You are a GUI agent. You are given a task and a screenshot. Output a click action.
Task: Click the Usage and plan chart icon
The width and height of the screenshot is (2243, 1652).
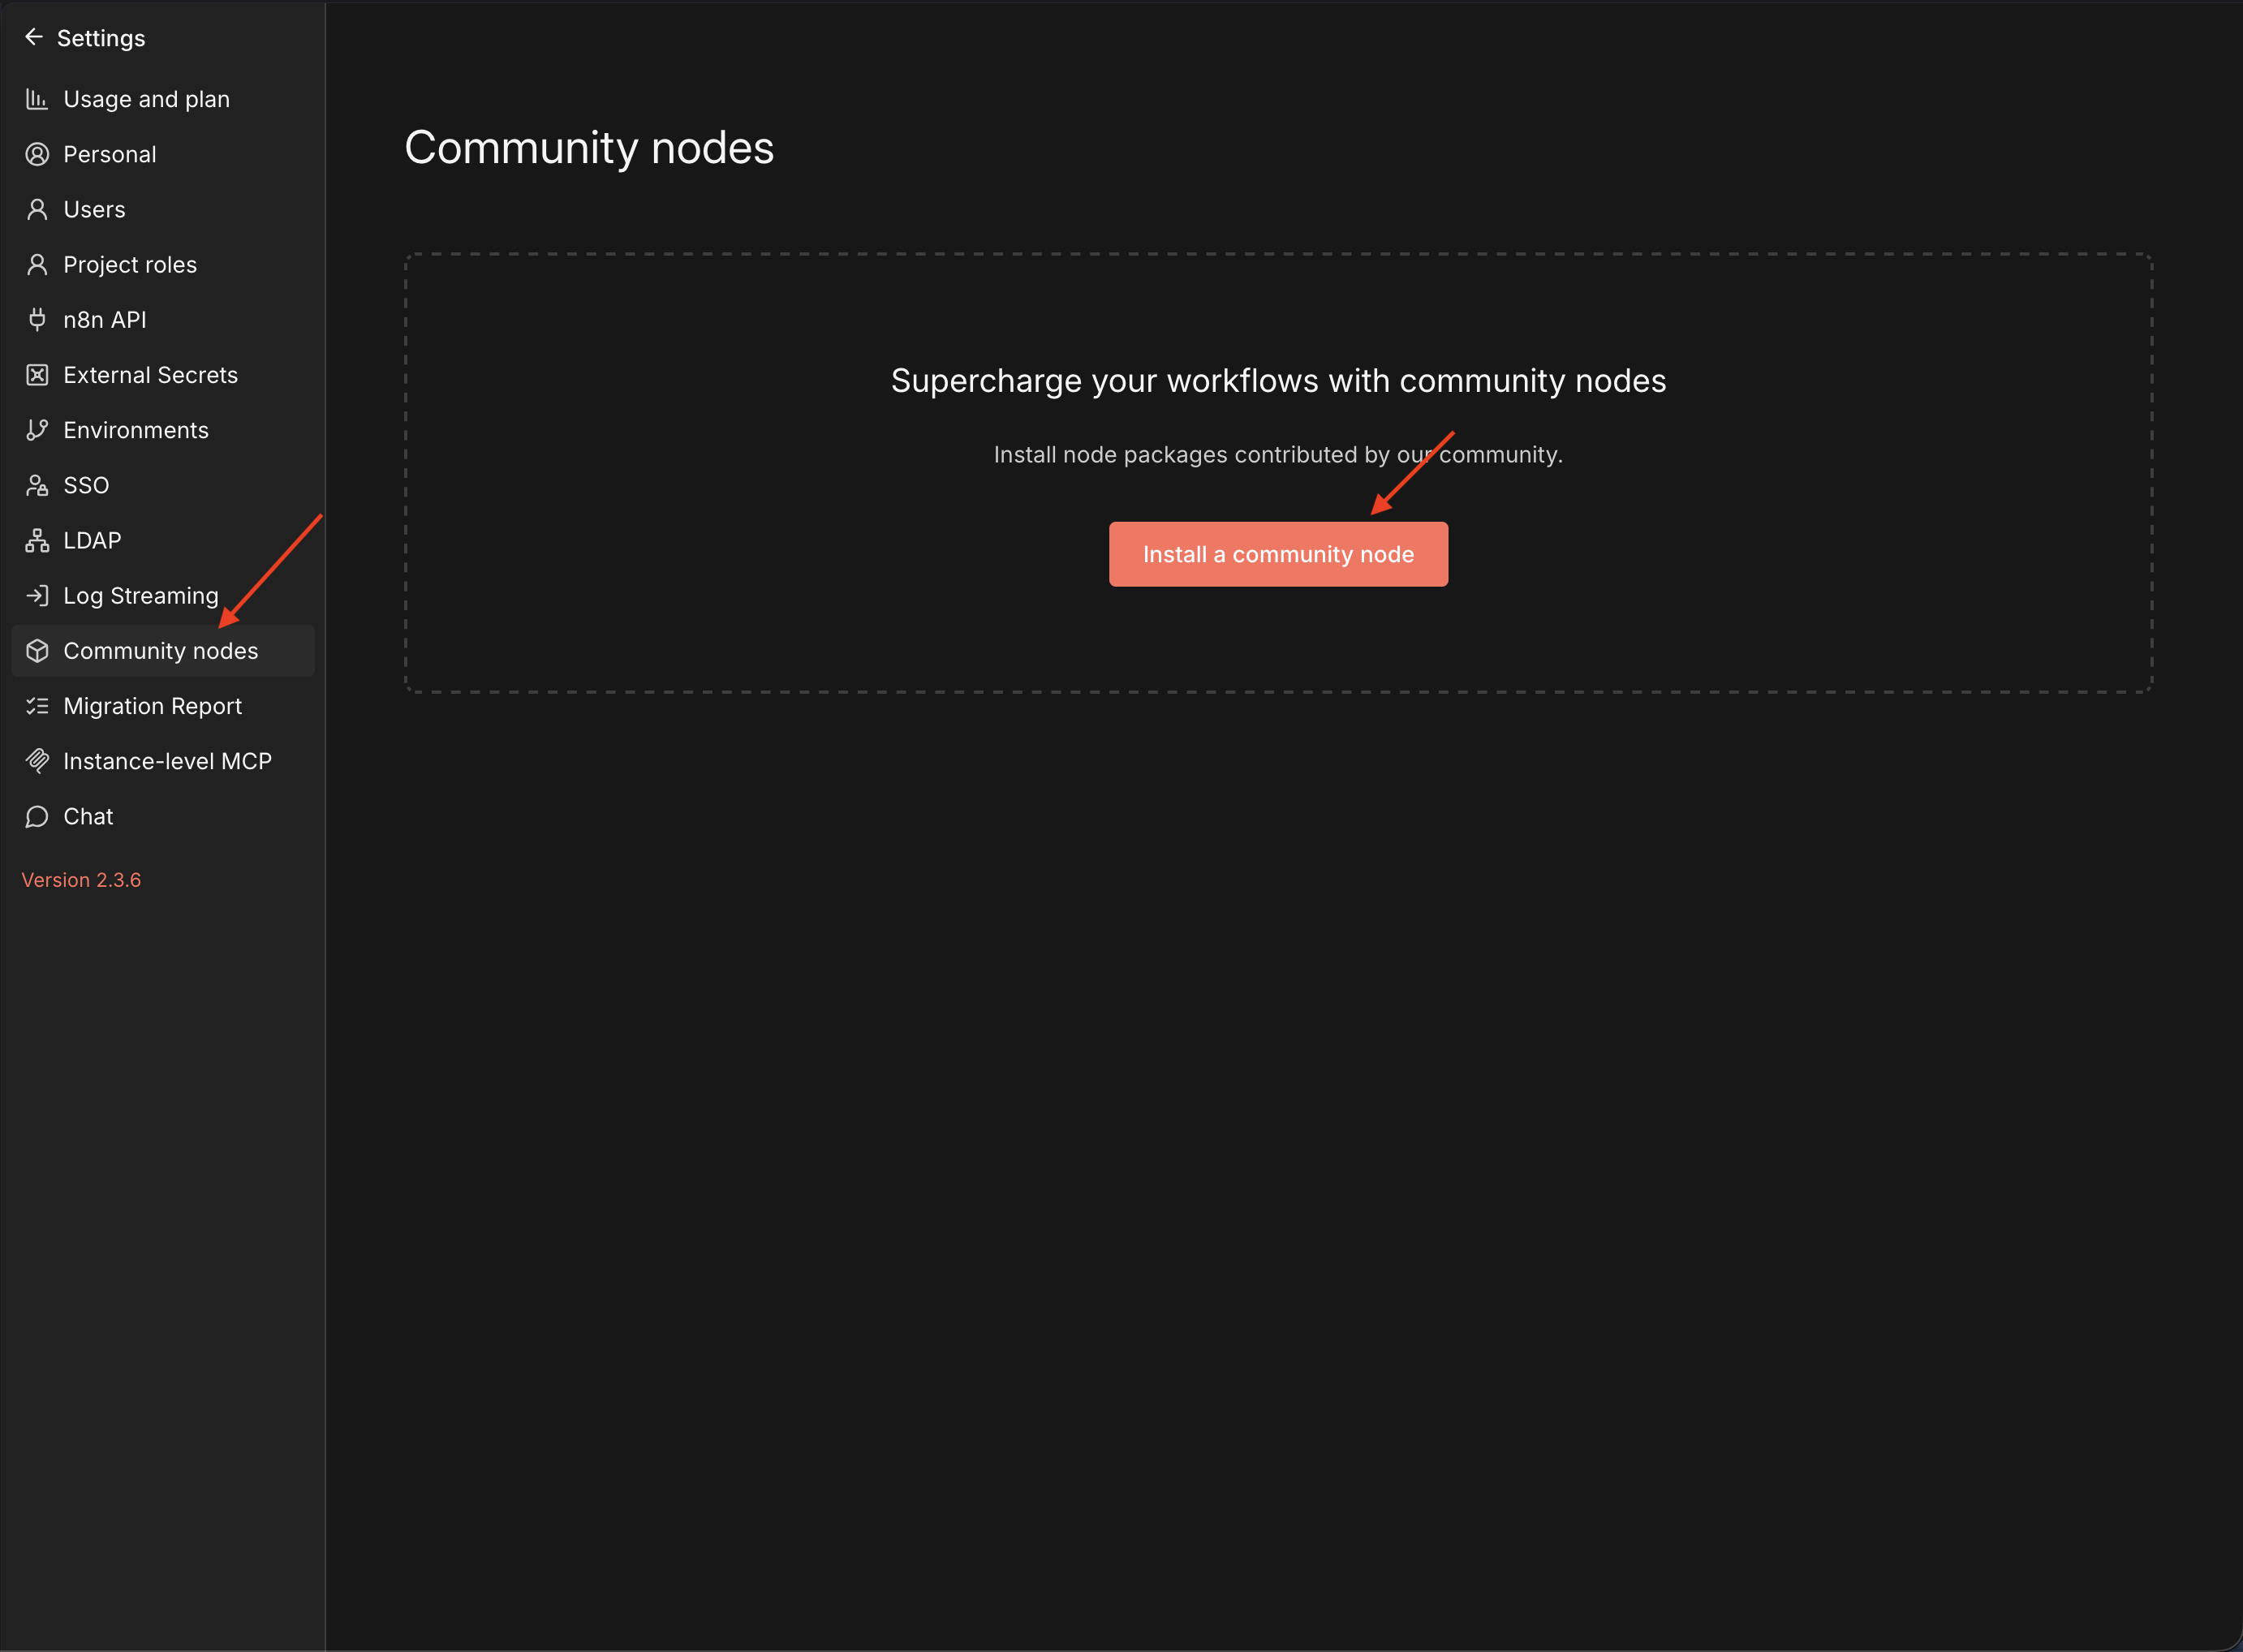[x=37, y=99]
